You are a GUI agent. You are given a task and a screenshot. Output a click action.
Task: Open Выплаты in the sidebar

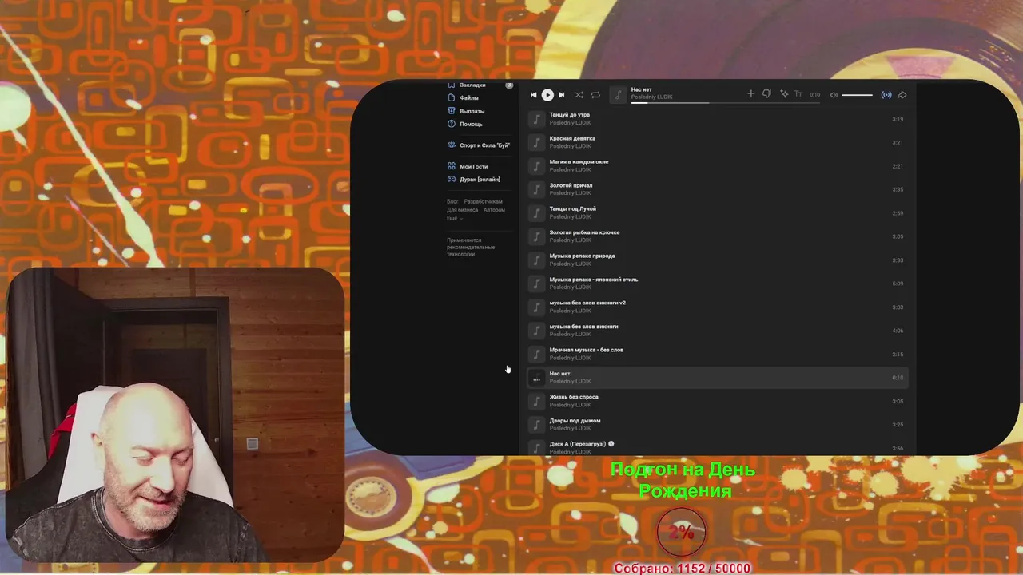472,111
